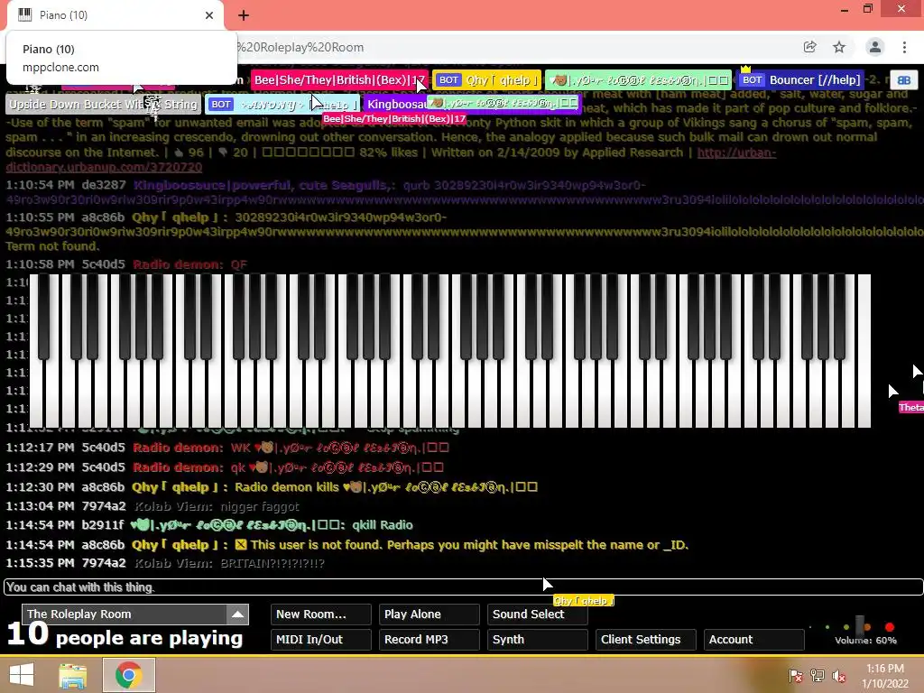Image resolution: width=924 pixels, height=693 pixels.
Task: Open the Chrome profile avatar menu
Action: pos(875,47)
